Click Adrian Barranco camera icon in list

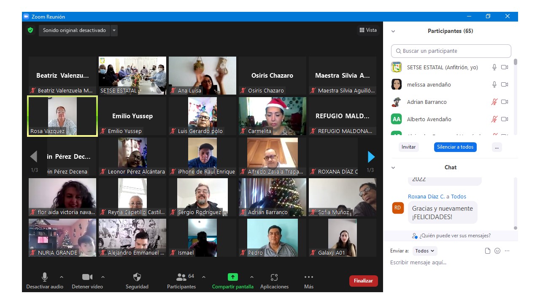(505, 102)
